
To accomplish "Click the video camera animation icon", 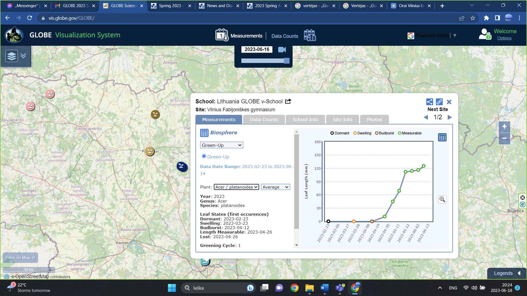I will 282,50.
